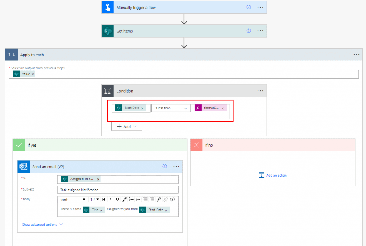This screenshot has height=246, width=366.
Task: Click the formatD... expression token
Action: pyautogui.click(x=211, y=108)
